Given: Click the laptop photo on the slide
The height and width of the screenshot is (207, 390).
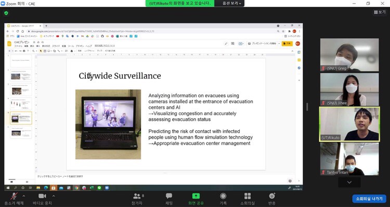Looking at the screenshot, I should coord(108,124).
